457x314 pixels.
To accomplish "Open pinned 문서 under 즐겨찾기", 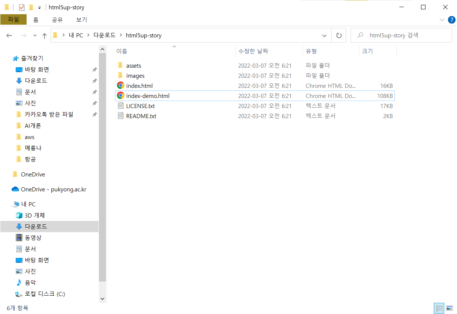I will pyautogui.click(x=30, y=92).
